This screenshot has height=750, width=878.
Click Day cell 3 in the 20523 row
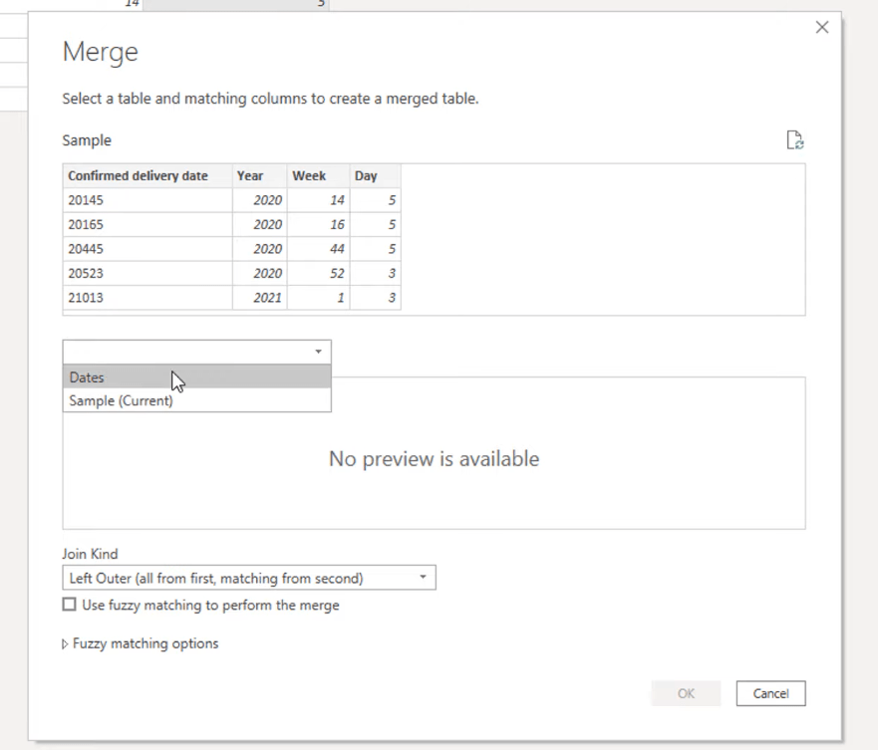[375, 273]
